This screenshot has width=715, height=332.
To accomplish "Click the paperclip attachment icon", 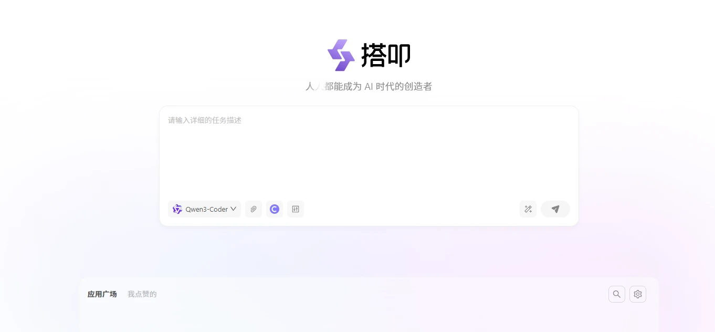I will 253,209.
